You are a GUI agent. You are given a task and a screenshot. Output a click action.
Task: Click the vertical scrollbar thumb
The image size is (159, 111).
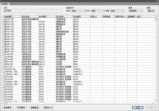point(156,19)
